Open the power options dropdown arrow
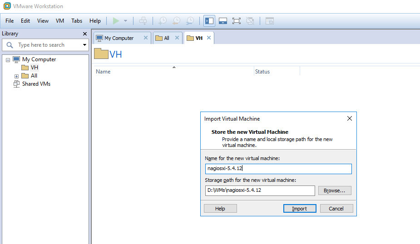This screenshot has width=420, height=244. click(x=125, y=21)
